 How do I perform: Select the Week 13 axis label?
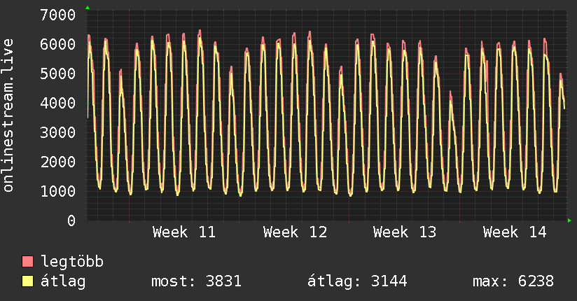(x=405, y=232)
